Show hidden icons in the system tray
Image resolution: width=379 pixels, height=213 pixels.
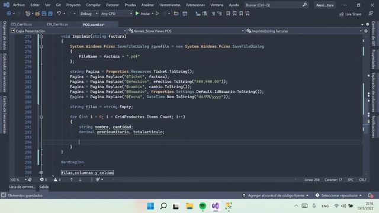296,206
